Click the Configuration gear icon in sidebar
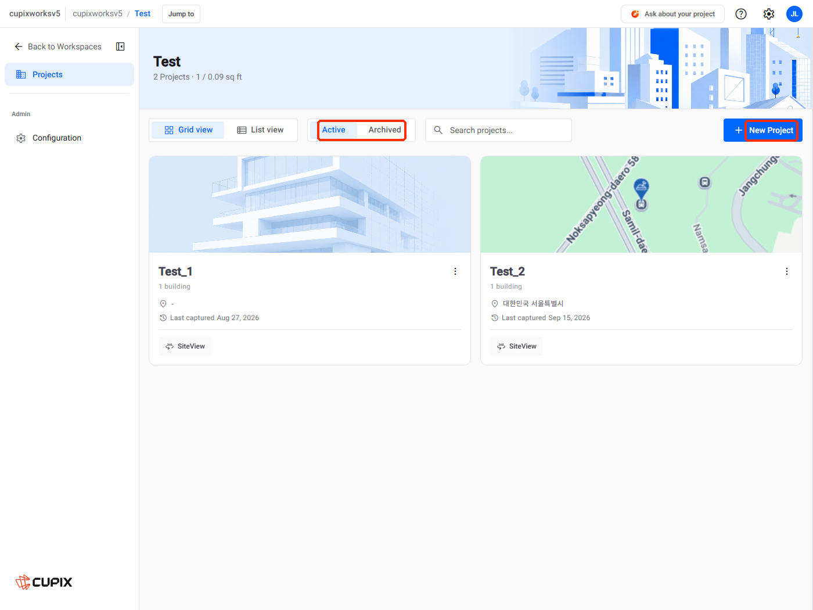Screen dimensions: 813x610 (x=21, y=138)
